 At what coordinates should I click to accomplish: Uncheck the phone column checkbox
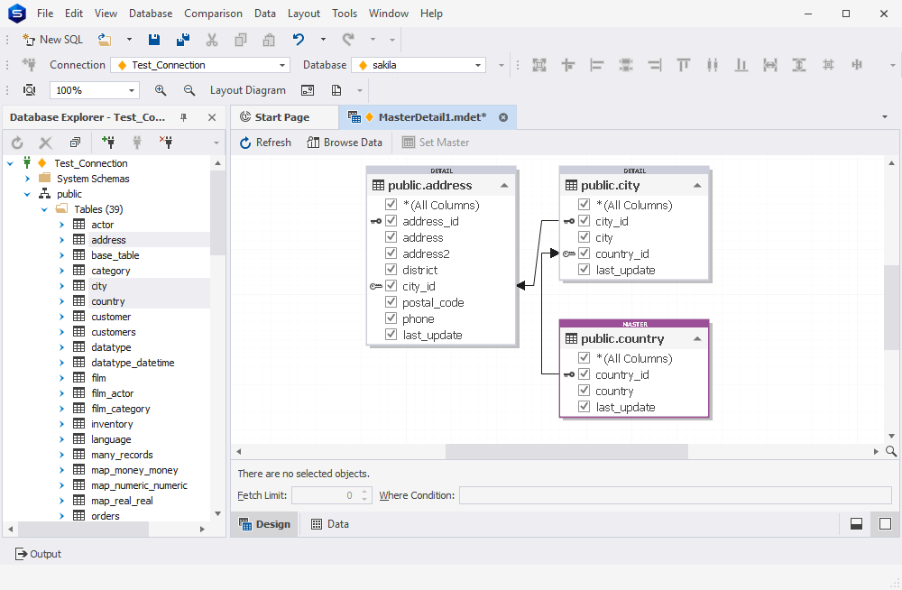[391, 318]
